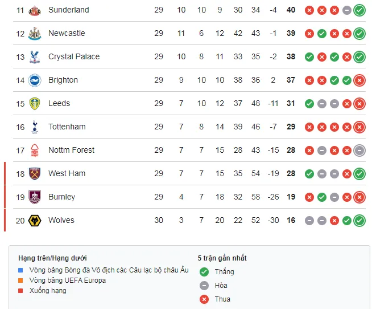The height and width of the screenshot is (309, 372).
Task: Click Sunderland's latest match win icon
Action: pyautogui.click(x=359, y=10)
